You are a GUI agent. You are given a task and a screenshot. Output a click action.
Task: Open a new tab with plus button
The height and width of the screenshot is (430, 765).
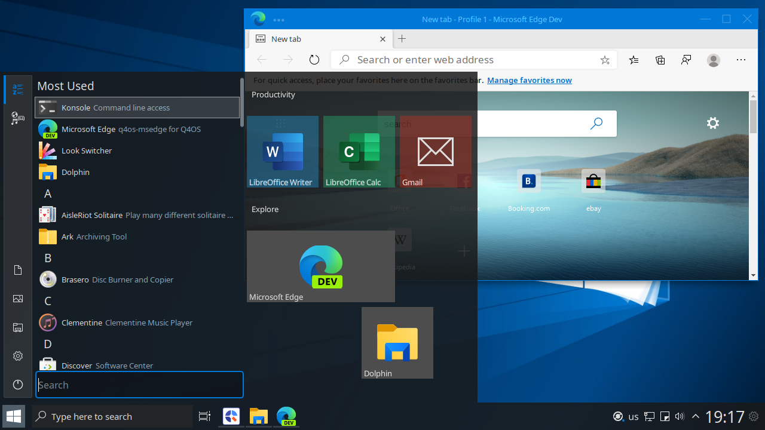pos(402,39)
